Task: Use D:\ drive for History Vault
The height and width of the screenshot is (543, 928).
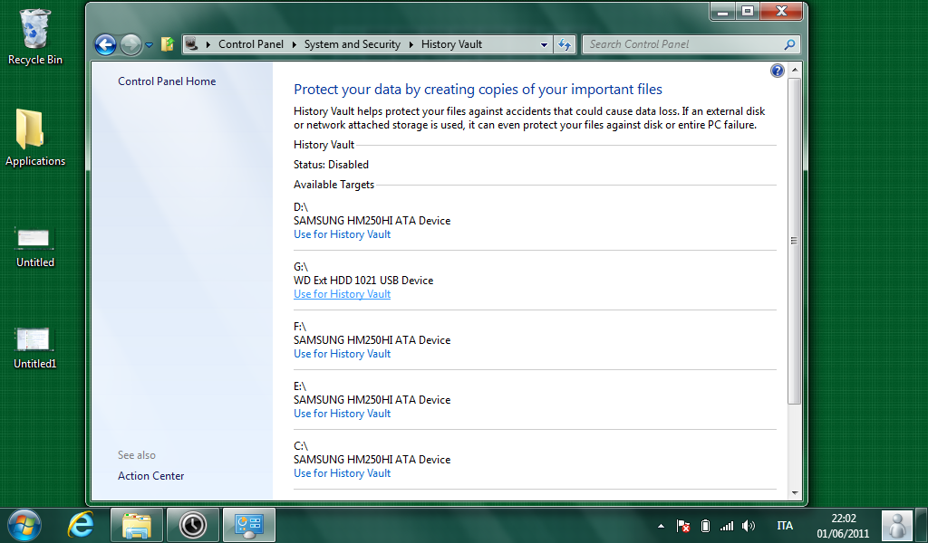Action: (x=342, y=234)
